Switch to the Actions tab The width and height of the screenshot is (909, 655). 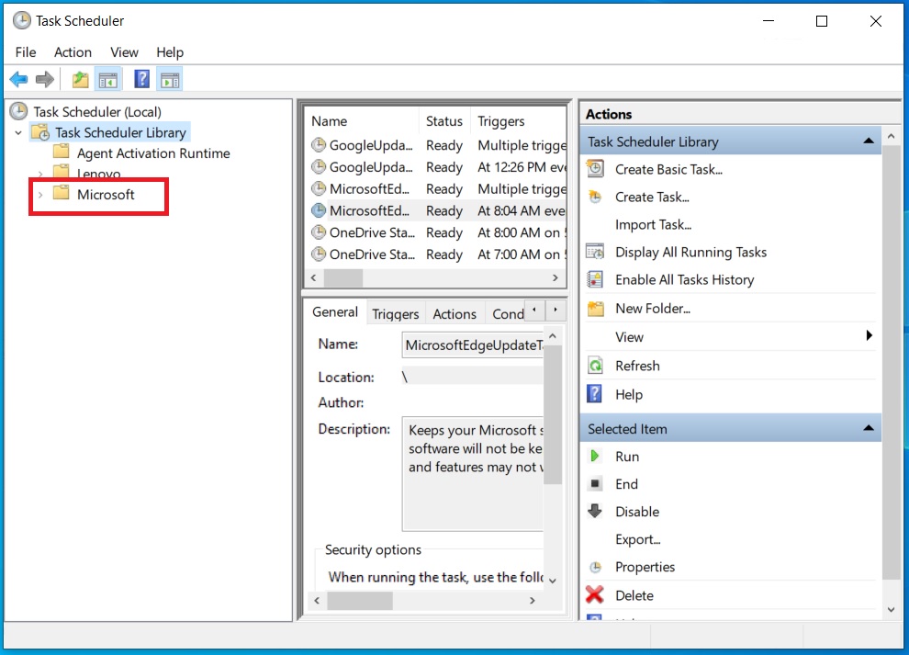[454, 313]
